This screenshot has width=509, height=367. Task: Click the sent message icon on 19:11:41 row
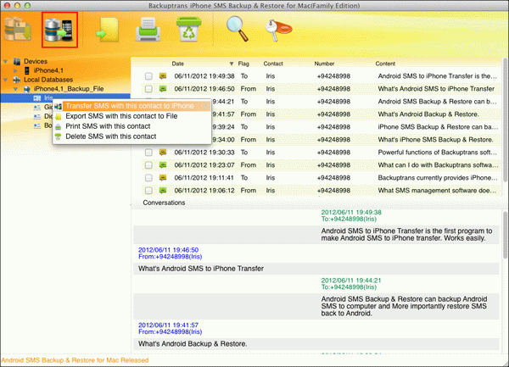[x=163, y=177]
